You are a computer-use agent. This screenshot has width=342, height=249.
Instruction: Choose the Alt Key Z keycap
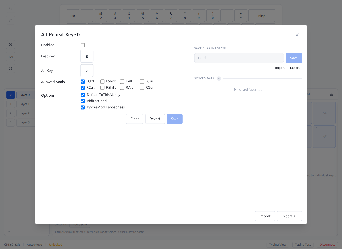[87, 71]
